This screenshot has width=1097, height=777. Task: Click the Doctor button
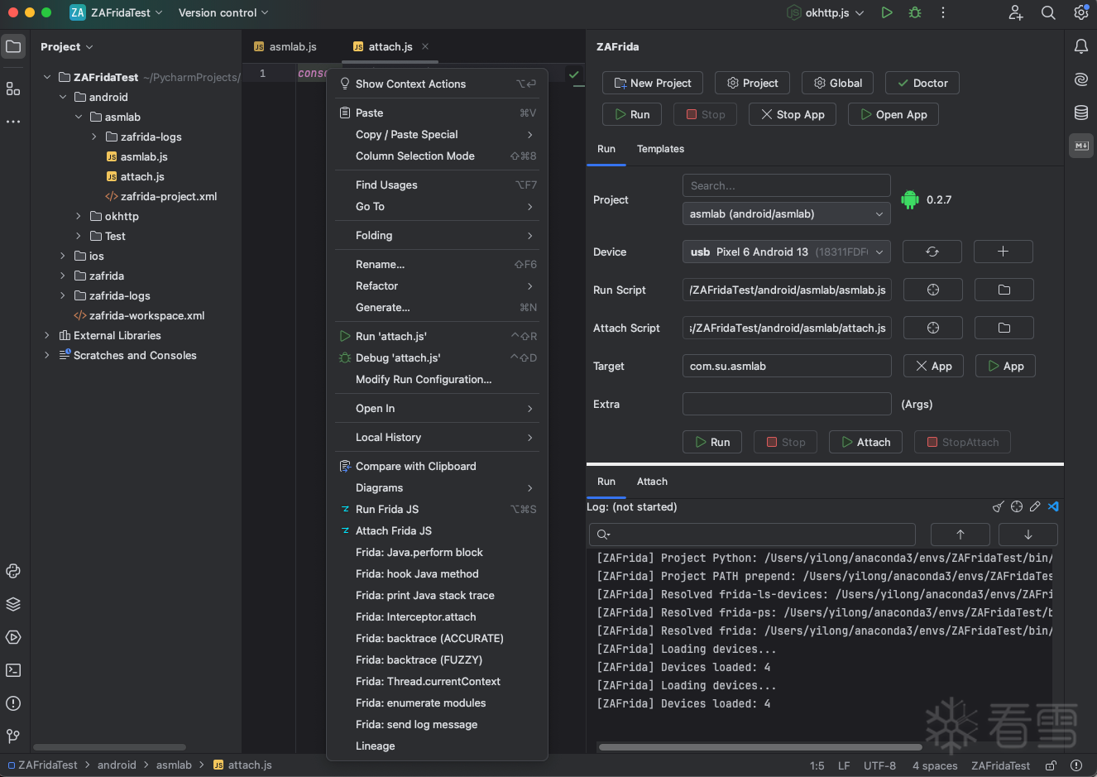click(922, 83)
